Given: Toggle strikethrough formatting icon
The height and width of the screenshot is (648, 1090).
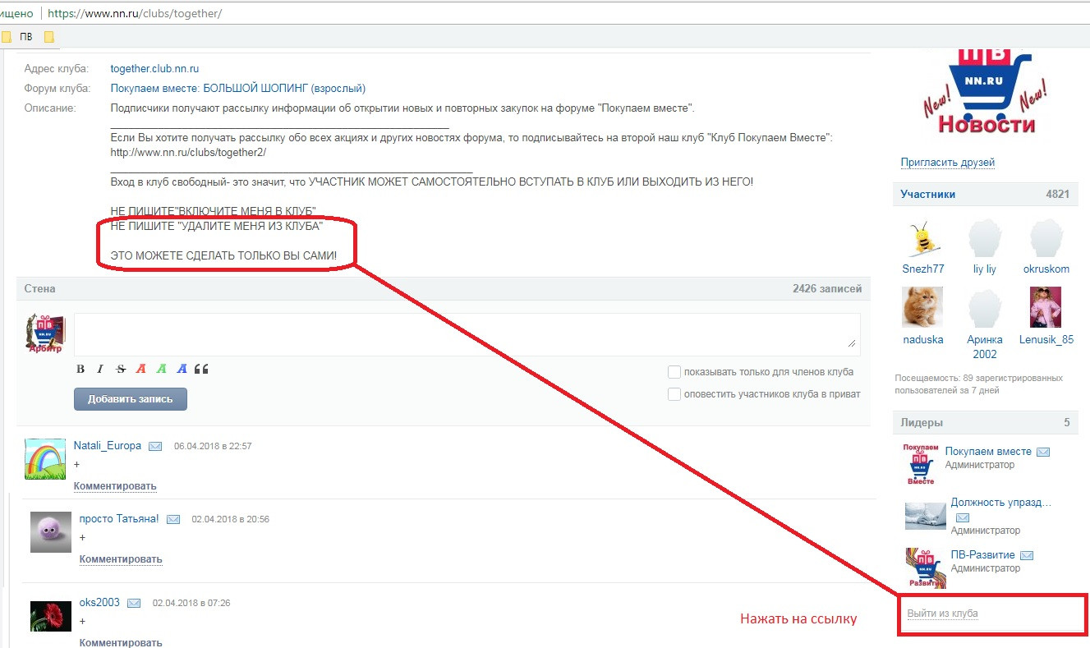Looking at the screenshot, I should click(x=121, y=369).
